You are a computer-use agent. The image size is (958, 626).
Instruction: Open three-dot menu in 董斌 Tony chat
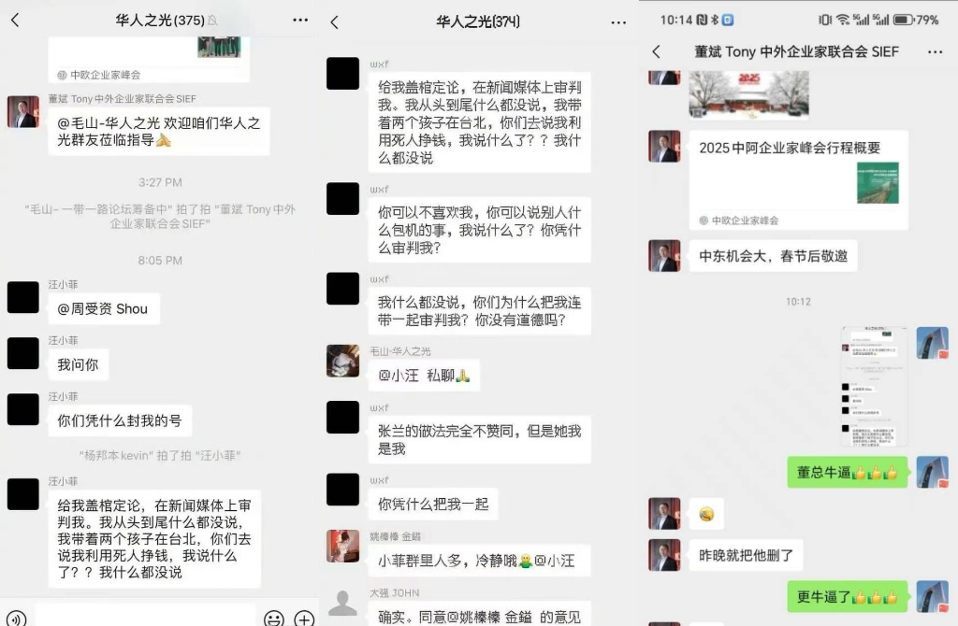click(935, 52)
